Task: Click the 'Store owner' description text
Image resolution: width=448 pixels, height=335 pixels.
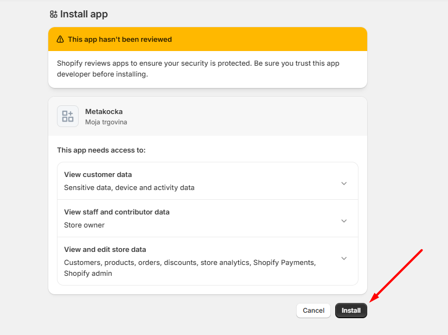Action: pos(84,225)
